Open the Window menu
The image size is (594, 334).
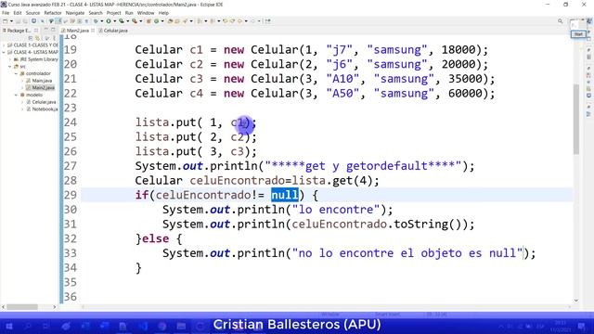pyautogui.click(x=146, y=13)
